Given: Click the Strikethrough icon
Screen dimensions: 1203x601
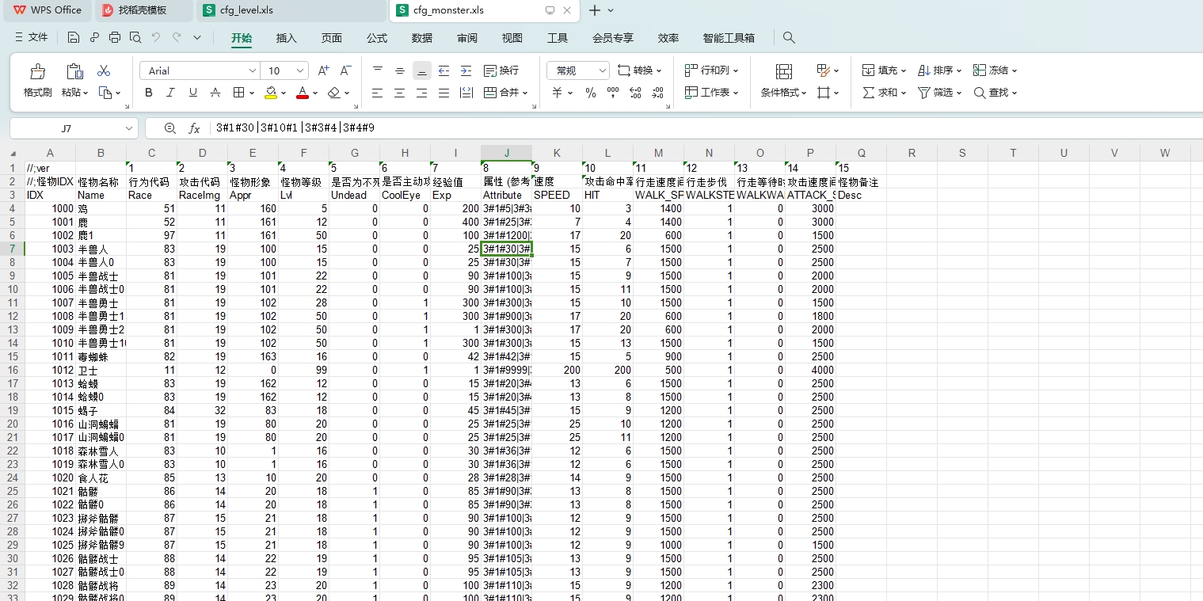Looking at the screenshot, I should tap(215, 93).
